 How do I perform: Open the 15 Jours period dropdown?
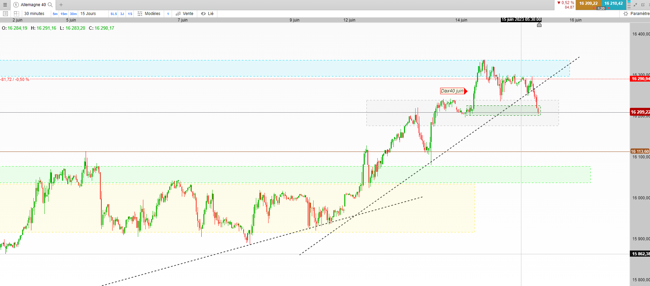pos(88,14)
